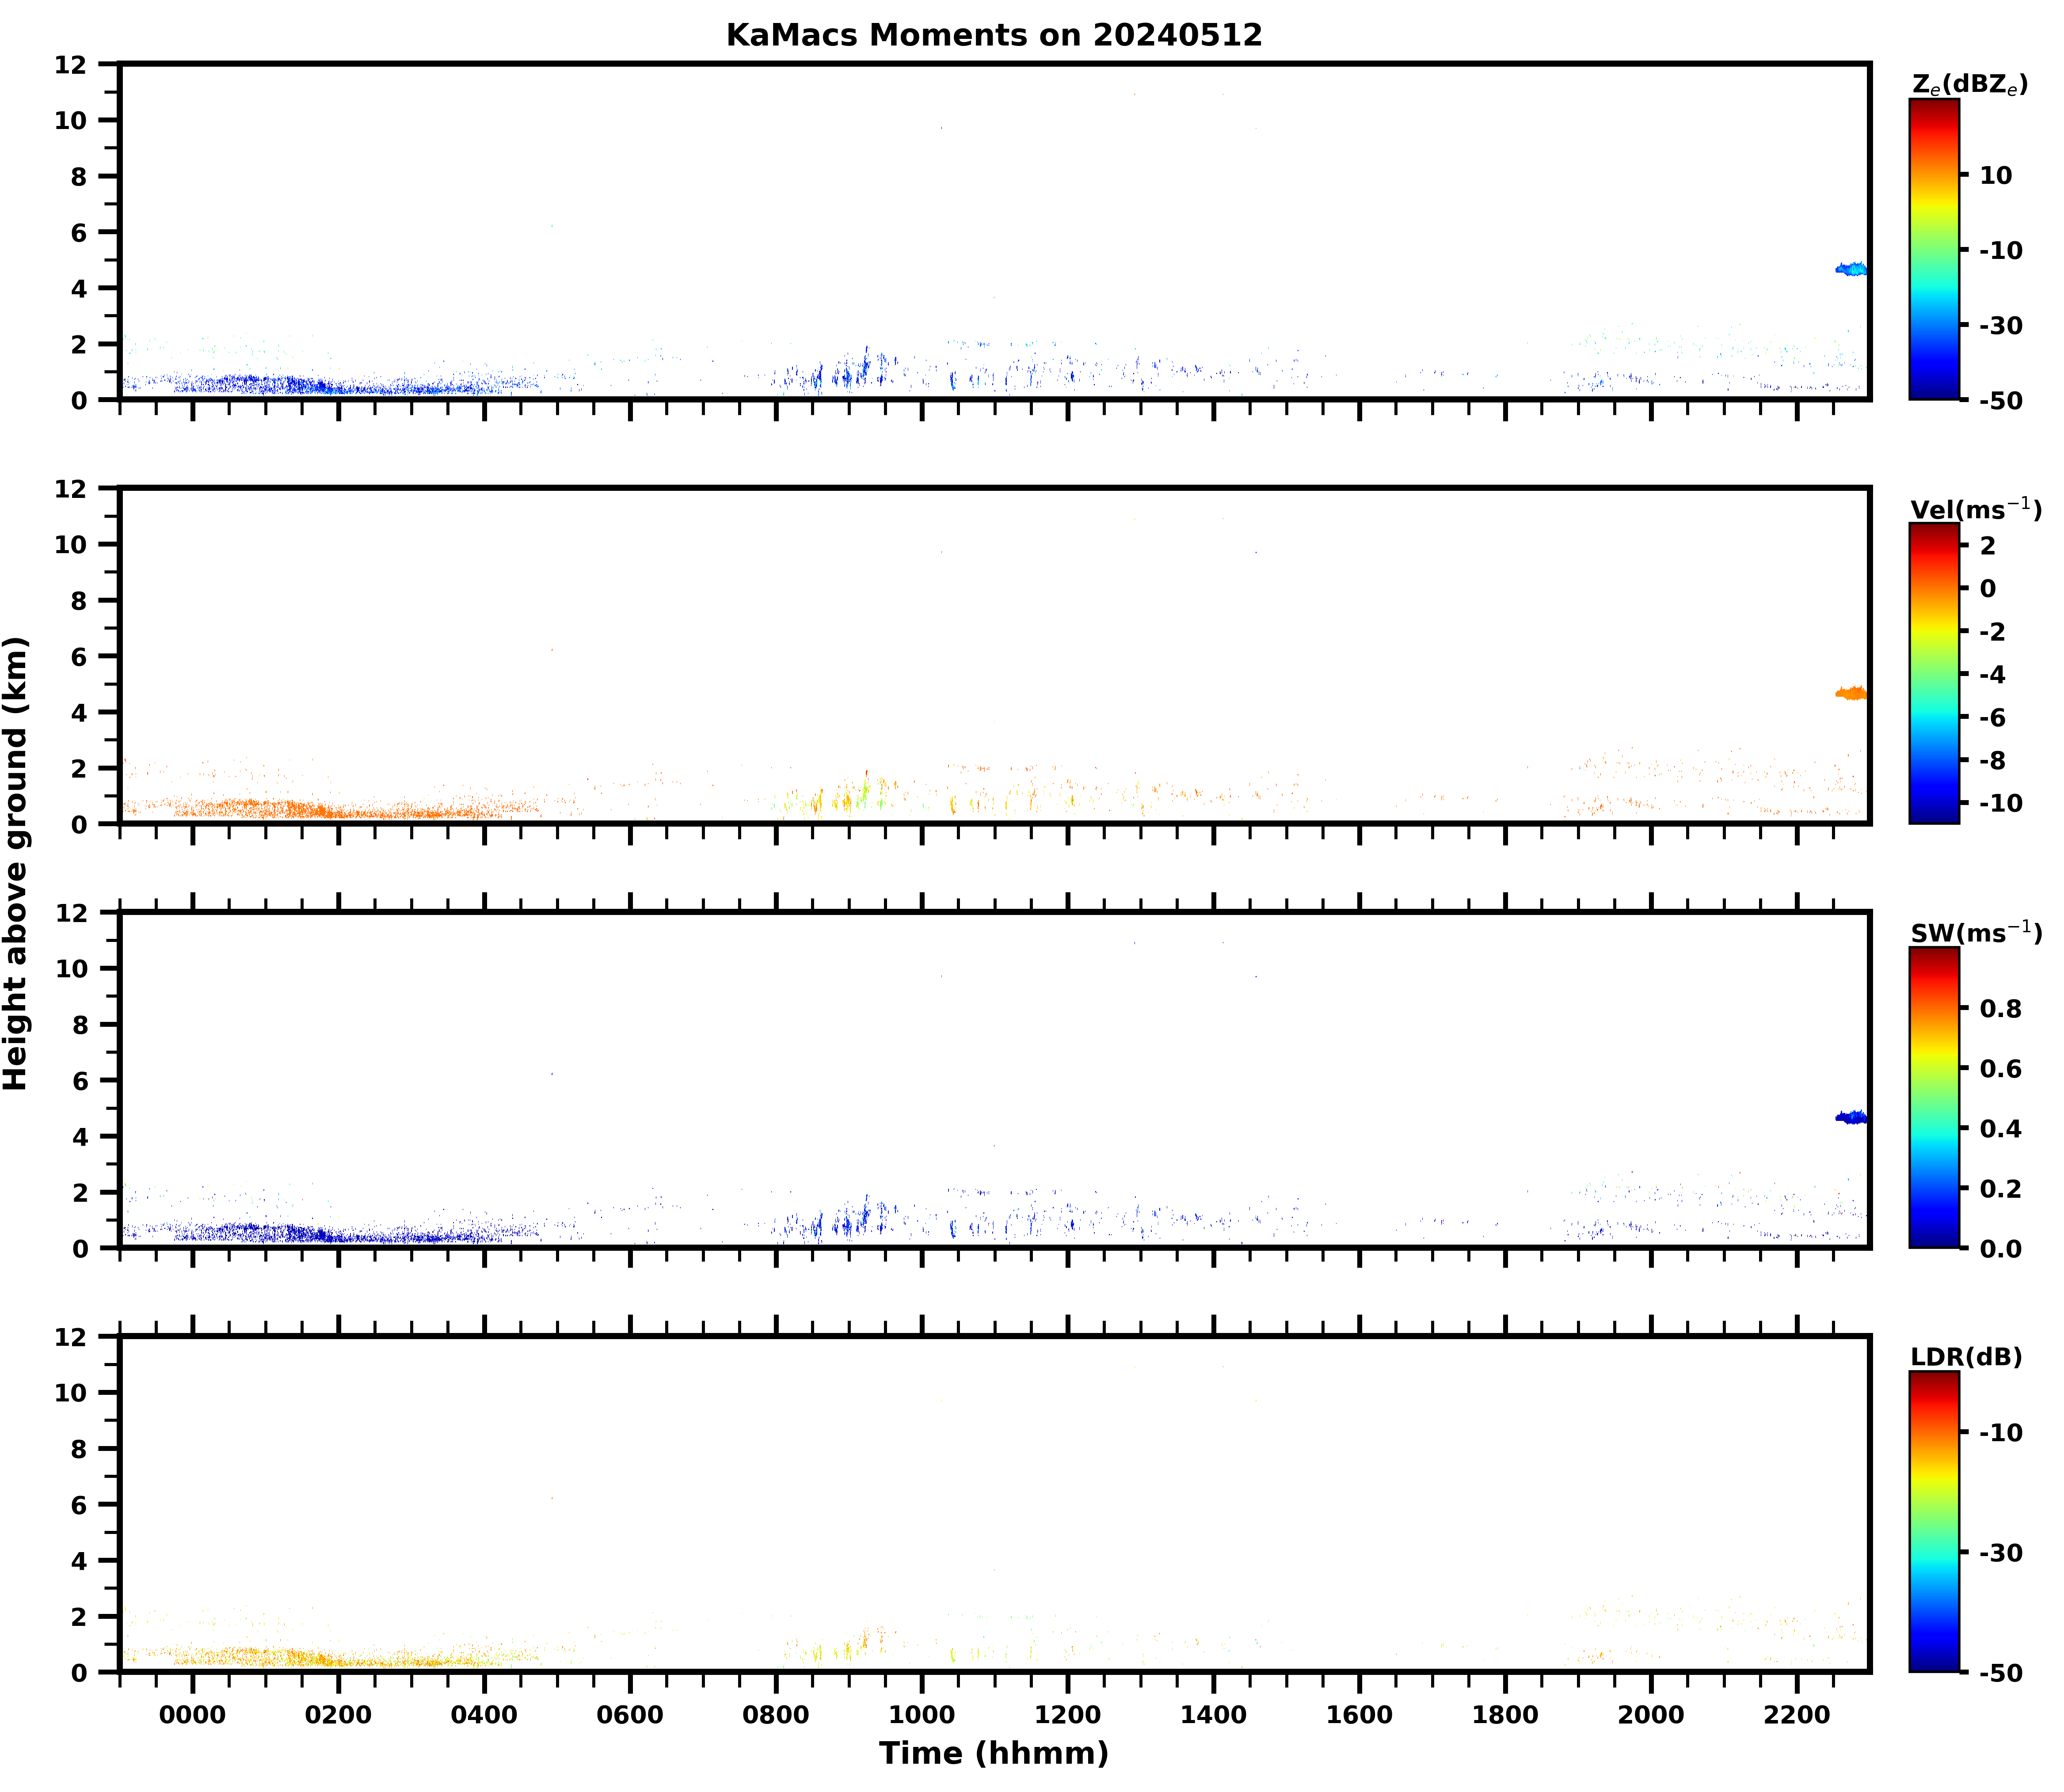Click the LDR(dB) colorbar title
2064x1792 pixels.
click(x=1966, y=1357)
